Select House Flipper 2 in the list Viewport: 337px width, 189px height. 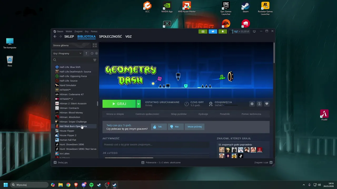pos(76,135)
